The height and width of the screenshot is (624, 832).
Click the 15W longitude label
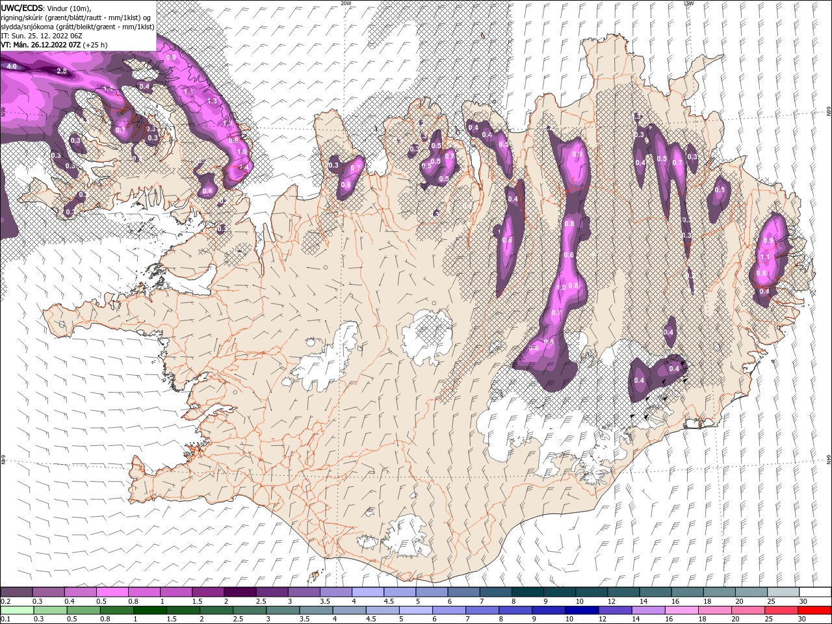click(688, 3)
